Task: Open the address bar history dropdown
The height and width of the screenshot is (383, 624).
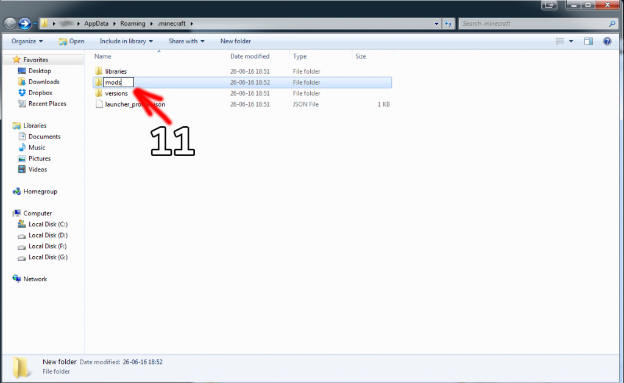Action: (436, 24)
